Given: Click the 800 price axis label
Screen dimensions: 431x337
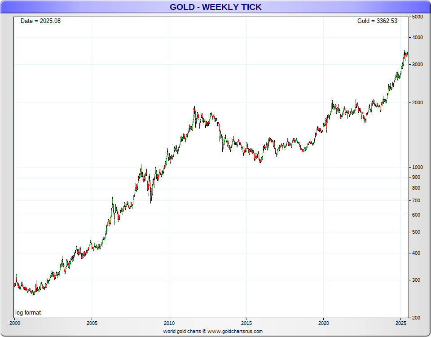Looking at the screenshot, I should click(416, 188).
